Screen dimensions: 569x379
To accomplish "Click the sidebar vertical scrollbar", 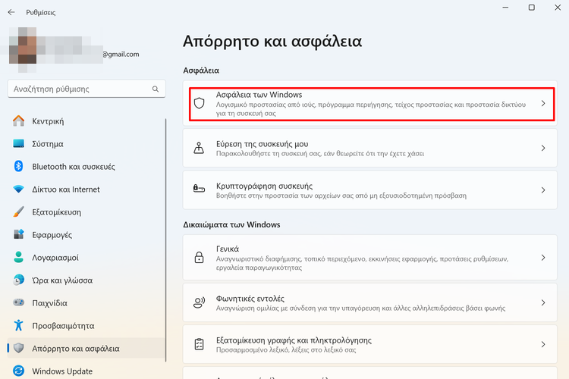I will (166, 240).
